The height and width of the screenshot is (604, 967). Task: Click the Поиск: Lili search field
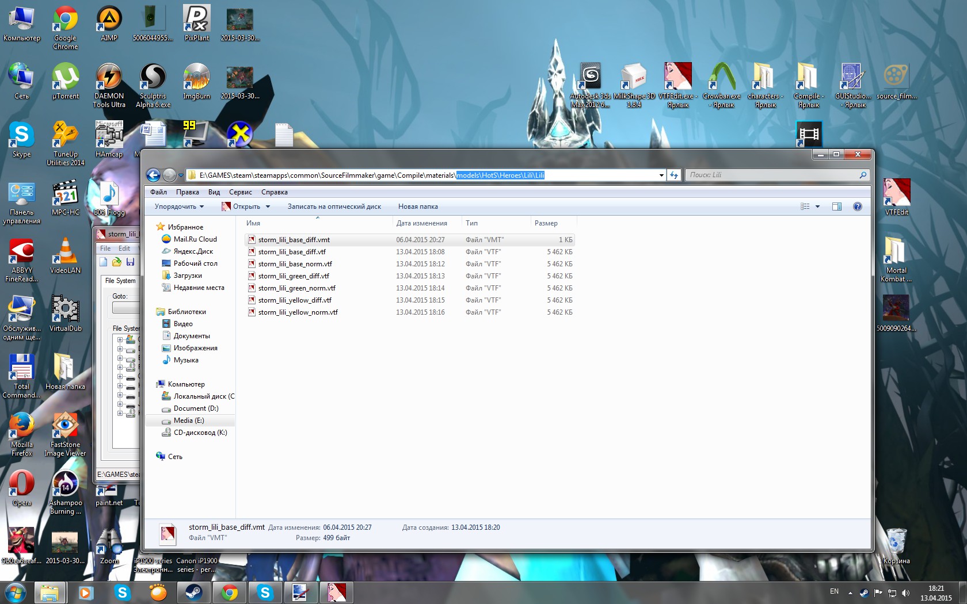[x=776, y=175]
